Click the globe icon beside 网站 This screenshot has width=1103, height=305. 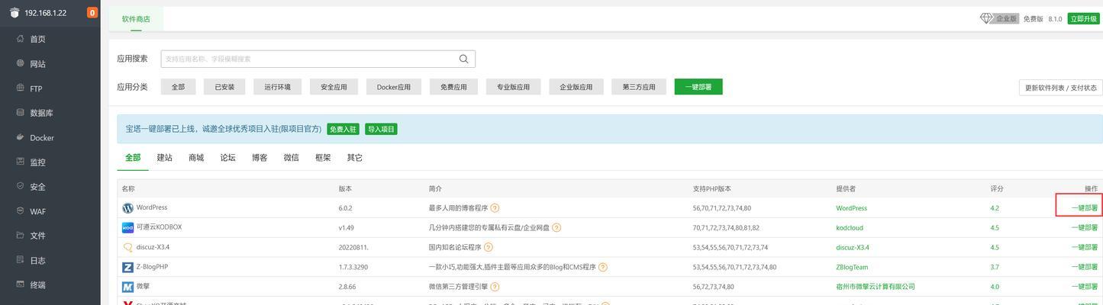point(21,63)
